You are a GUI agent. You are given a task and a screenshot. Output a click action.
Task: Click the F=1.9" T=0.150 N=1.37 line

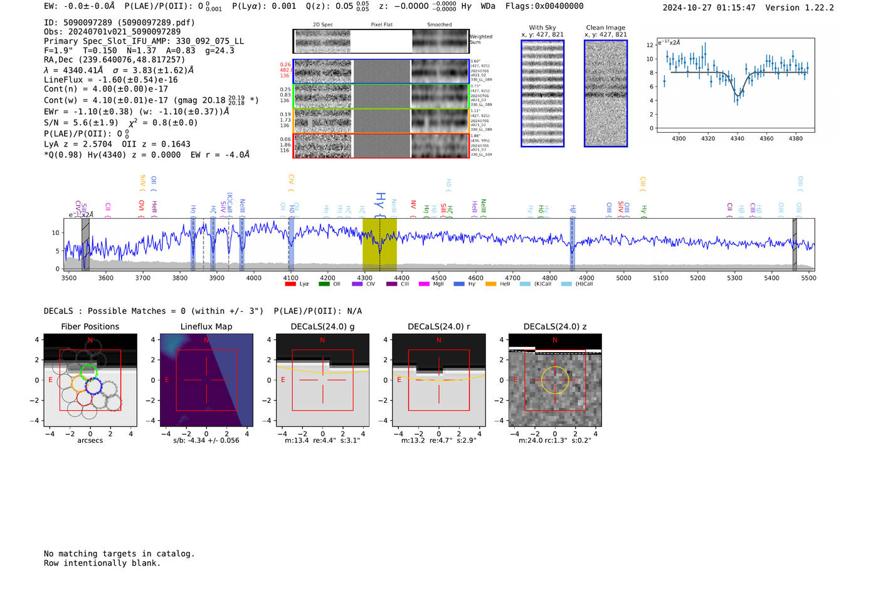coord(139,51)
